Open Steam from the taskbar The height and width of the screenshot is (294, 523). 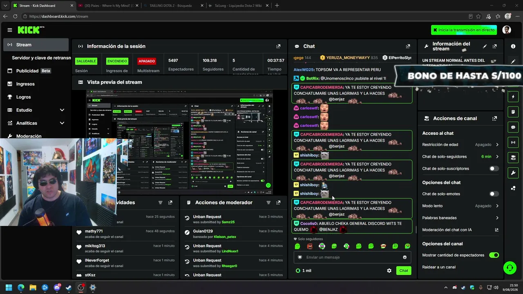[69, 287]
